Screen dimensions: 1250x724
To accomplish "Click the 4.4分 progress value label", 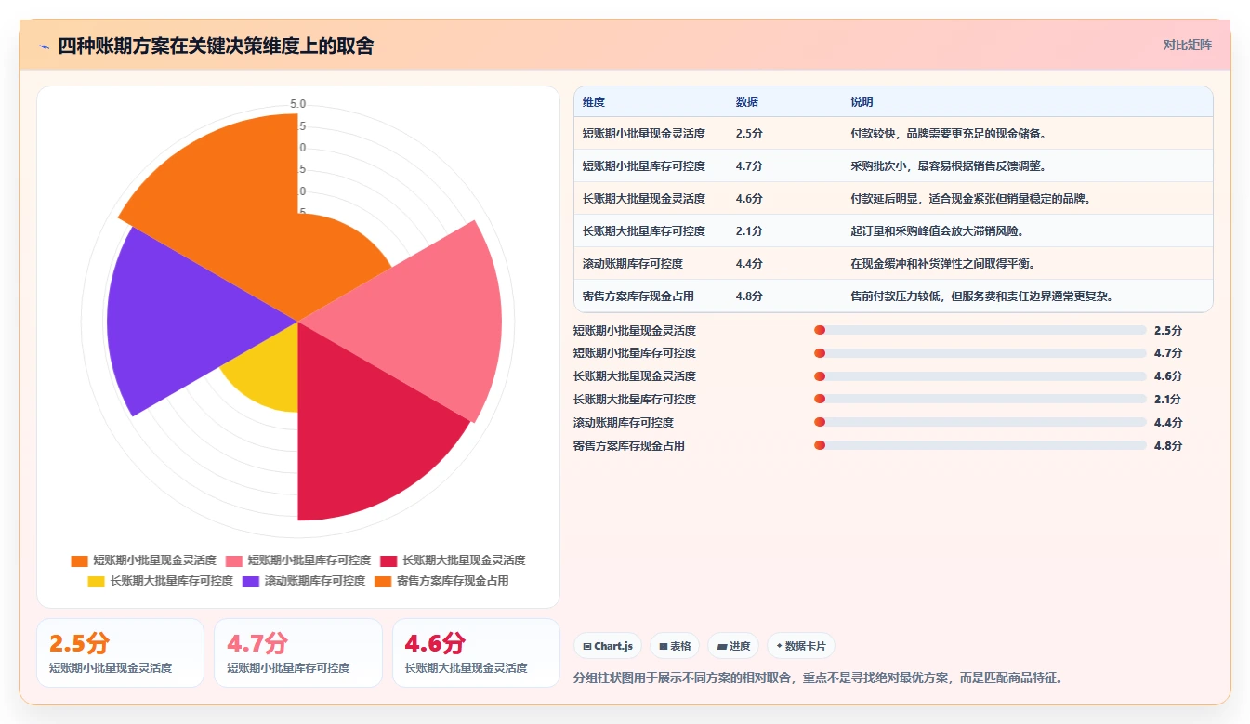I will pos(1168,423).
